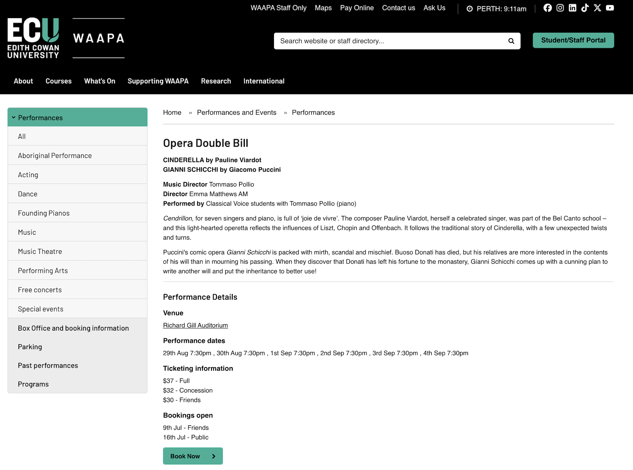Image resolution: width=633 pixels, height=470 pixels.
Task: Open the Maps link
Action: [x=323, y=8]
